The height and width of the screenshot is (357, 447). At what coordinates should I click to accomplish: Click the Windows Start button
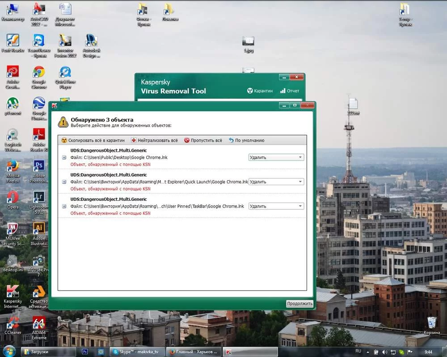[x=9, y=351]
